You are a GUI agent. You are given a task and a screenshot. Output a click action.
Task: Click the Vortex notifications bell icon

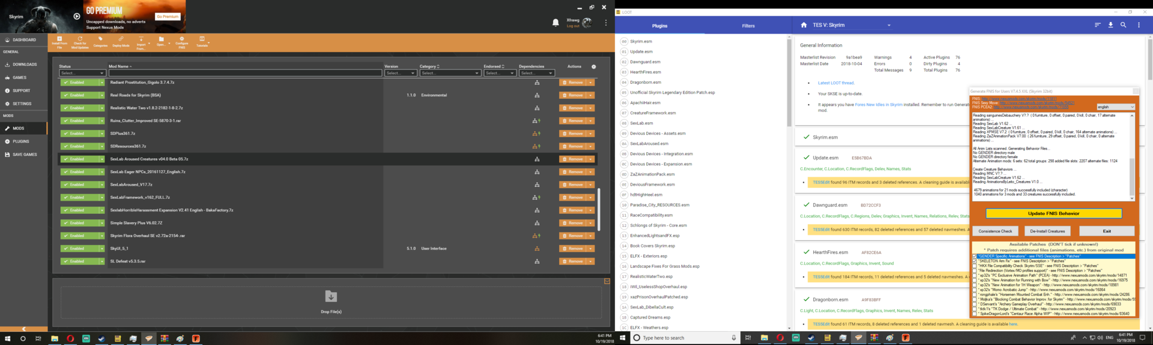[x=555, y=23]
